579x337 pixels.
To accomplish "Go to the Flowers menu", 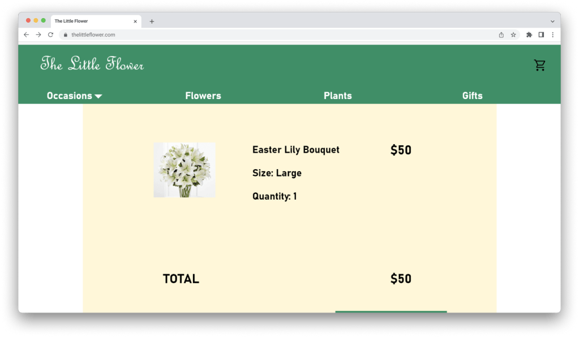I will (203, 96).
